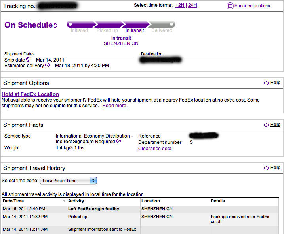Click the Location column header
Screen dimensions: 284x234
(151, 201)
